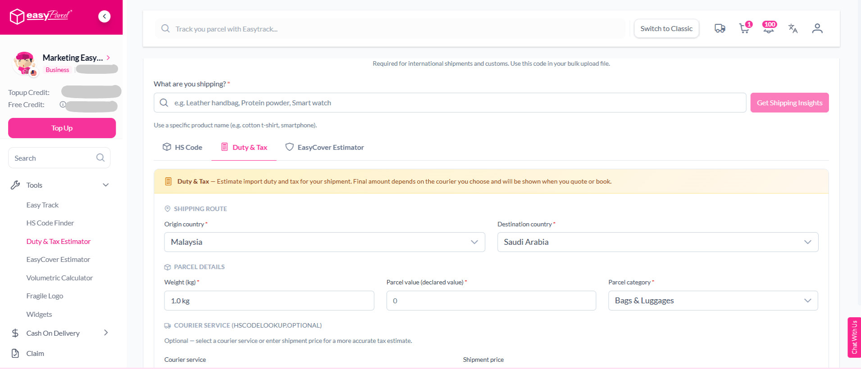Expand the Cash On Delivery submenu
The width and height of the screenshot is (861, 369).
[106, 333]
